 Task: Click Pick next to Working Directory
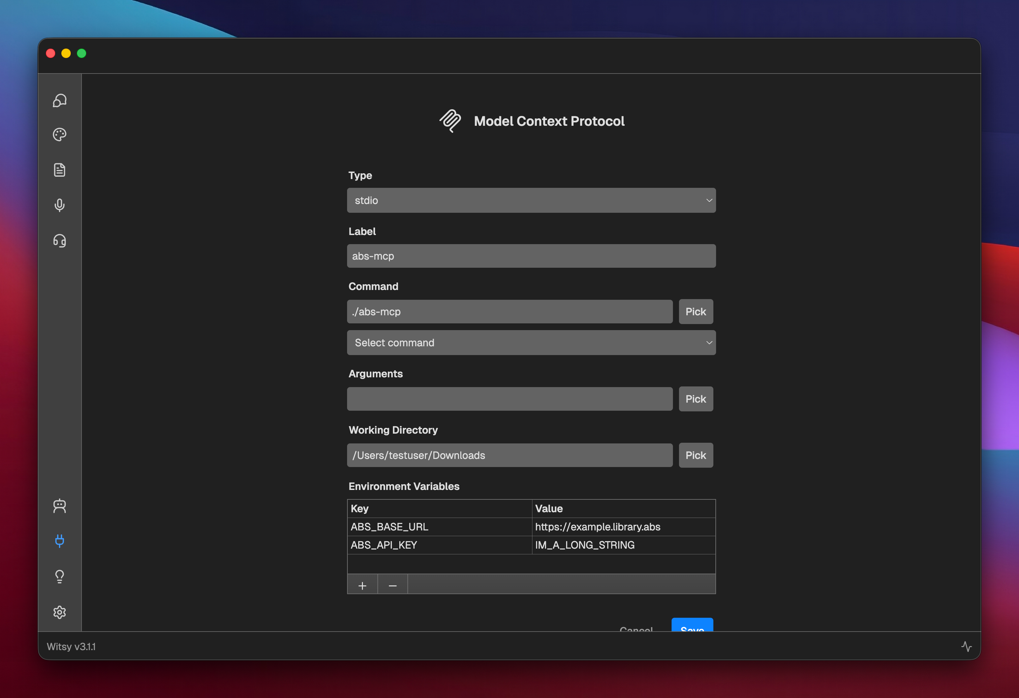tap(696, 456)
